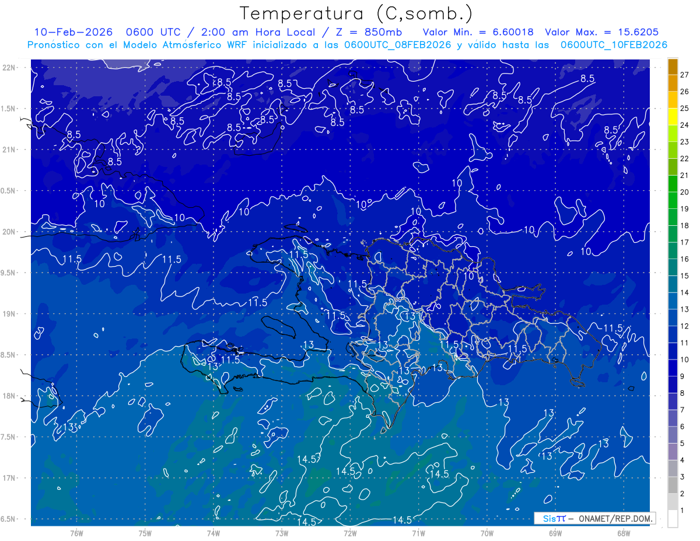Screen dimensions: 700x541
Task: Click the '70W' longitude axis label
Action: point(487,533)
